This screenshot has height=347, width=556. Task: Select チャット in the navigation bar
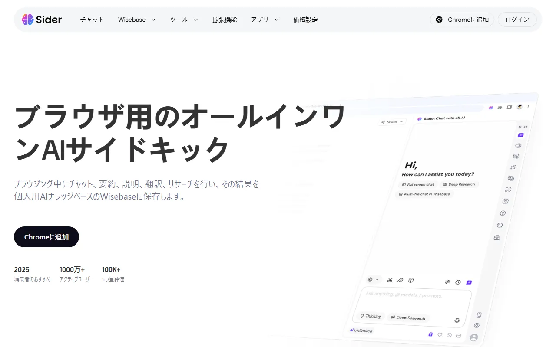point(92,20)
